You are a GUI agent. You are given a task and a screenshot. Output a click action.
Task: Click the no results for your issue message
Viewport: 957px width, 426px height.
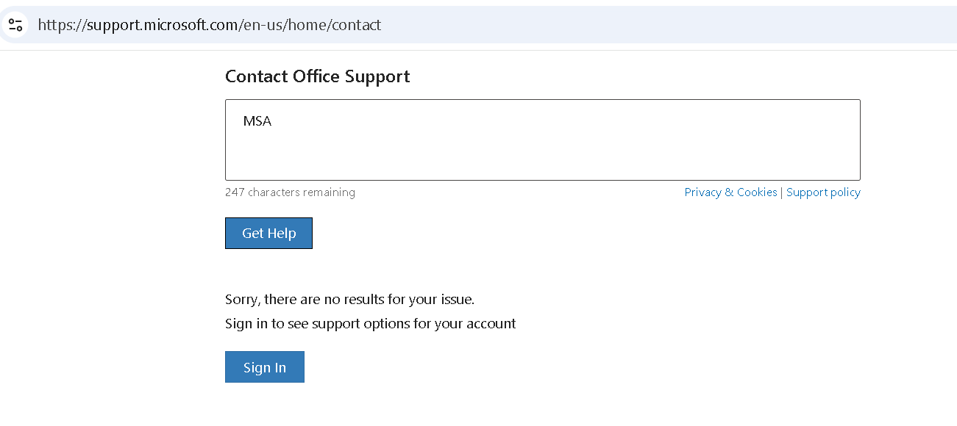(349, 300)
